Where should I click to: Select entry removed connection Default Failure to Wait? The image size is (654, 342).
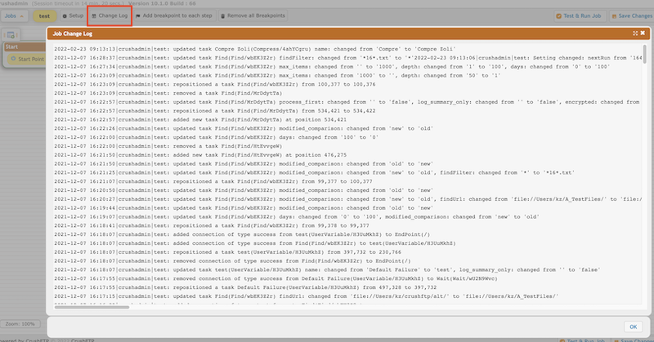coord(275,278)
